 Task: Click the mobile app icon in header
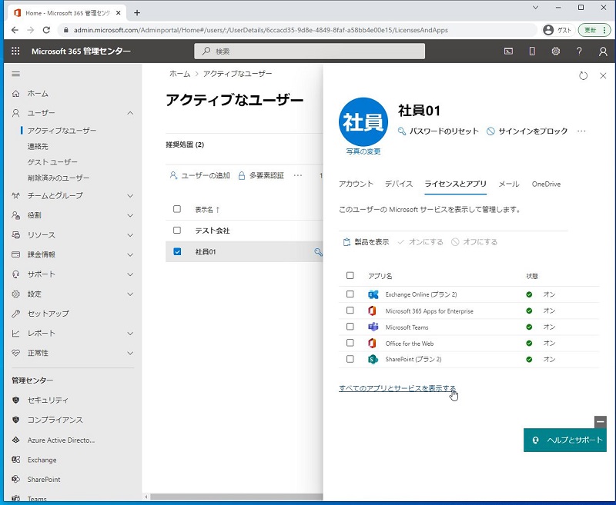[x=532, y=51]
